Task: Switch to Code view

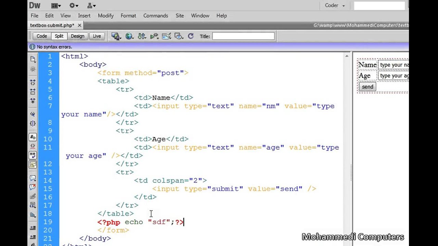Action: click(42, 36)
